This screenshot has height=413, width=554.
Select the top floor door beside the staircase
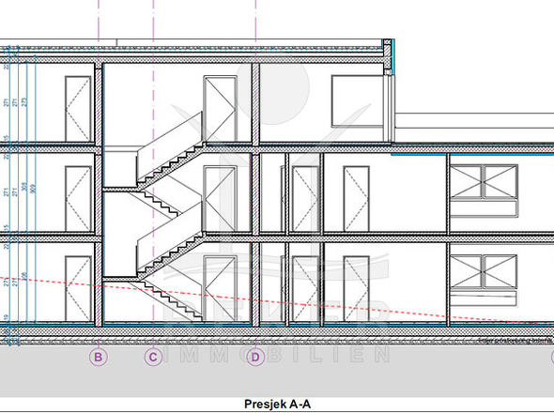click(x=220, y=109)
